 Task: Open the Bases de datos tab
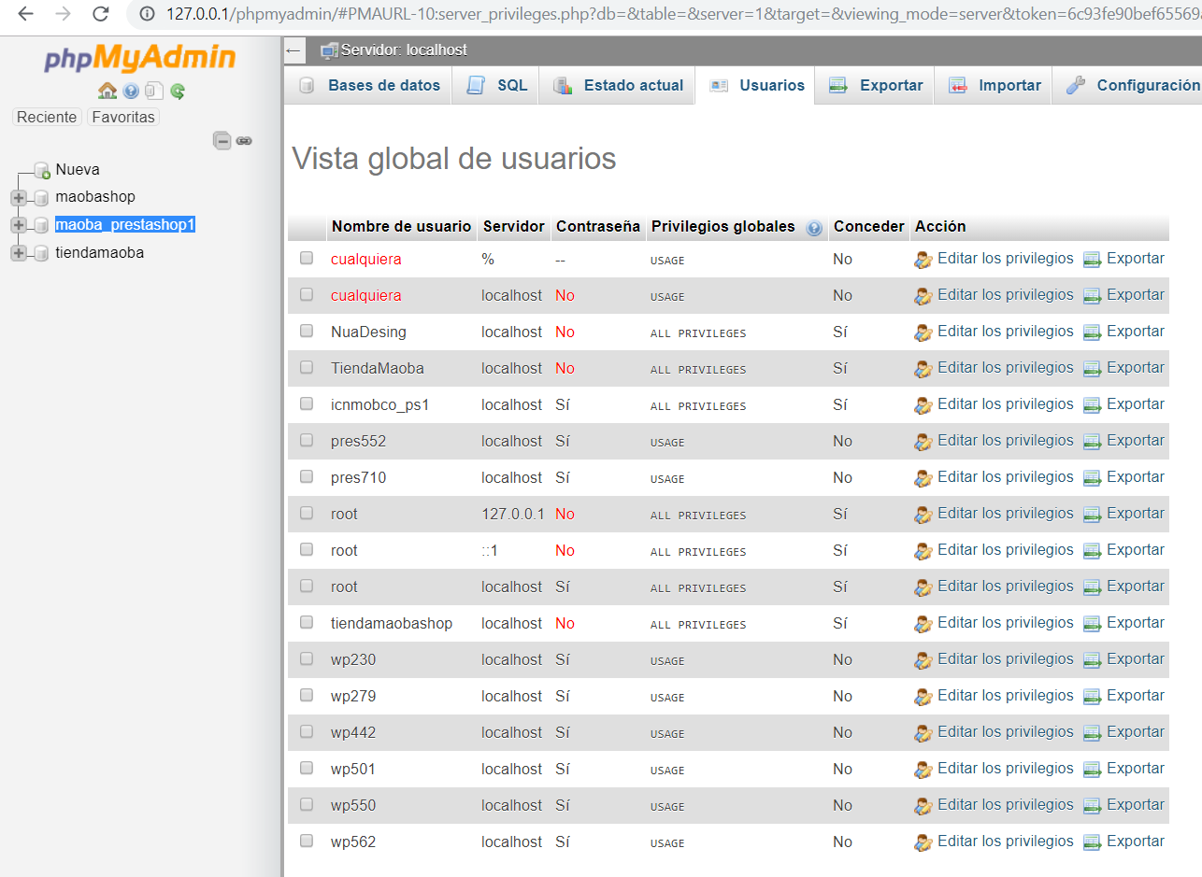click(x=368, y=85)
